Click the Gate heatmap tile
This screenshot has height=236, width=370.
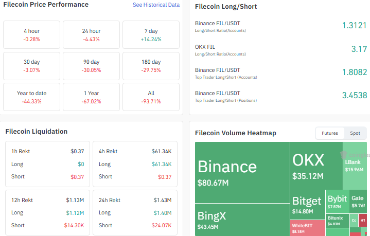[358, 202]
